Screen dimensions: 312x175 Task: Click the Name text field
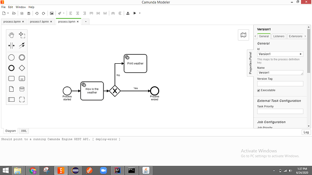(x=280, y=73)
